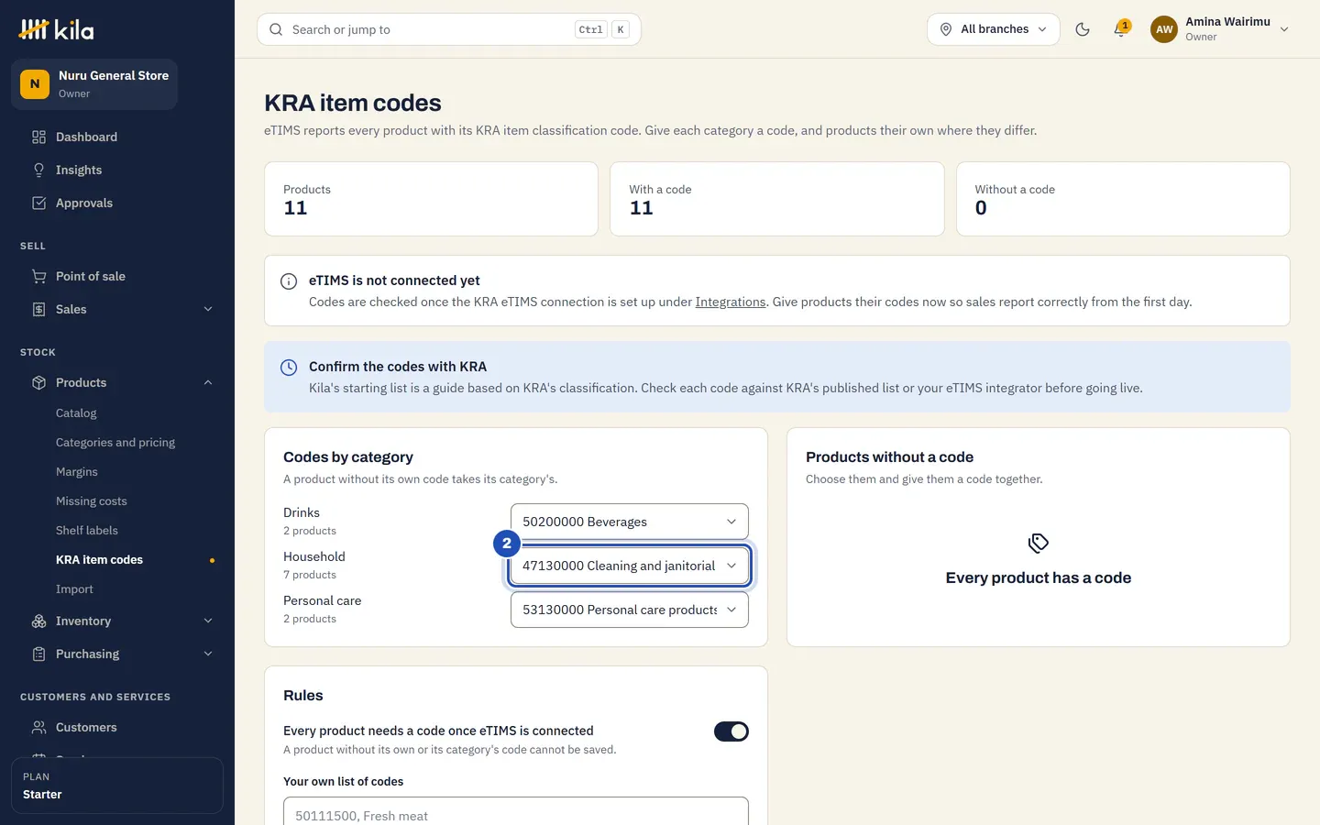Open the Dashboard icon in sidebar
1320x825 pixels.
[38, 137]
